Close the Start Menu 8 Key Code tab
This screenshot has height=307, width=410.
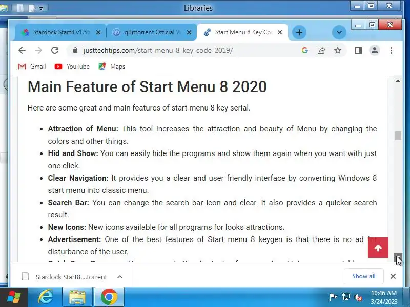pos(280,32)
